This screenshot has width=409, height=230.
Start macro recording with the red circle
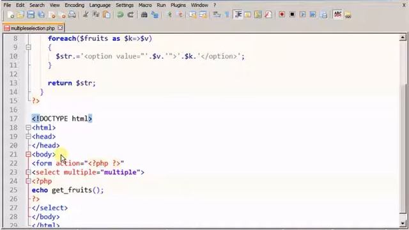(282, 14)
